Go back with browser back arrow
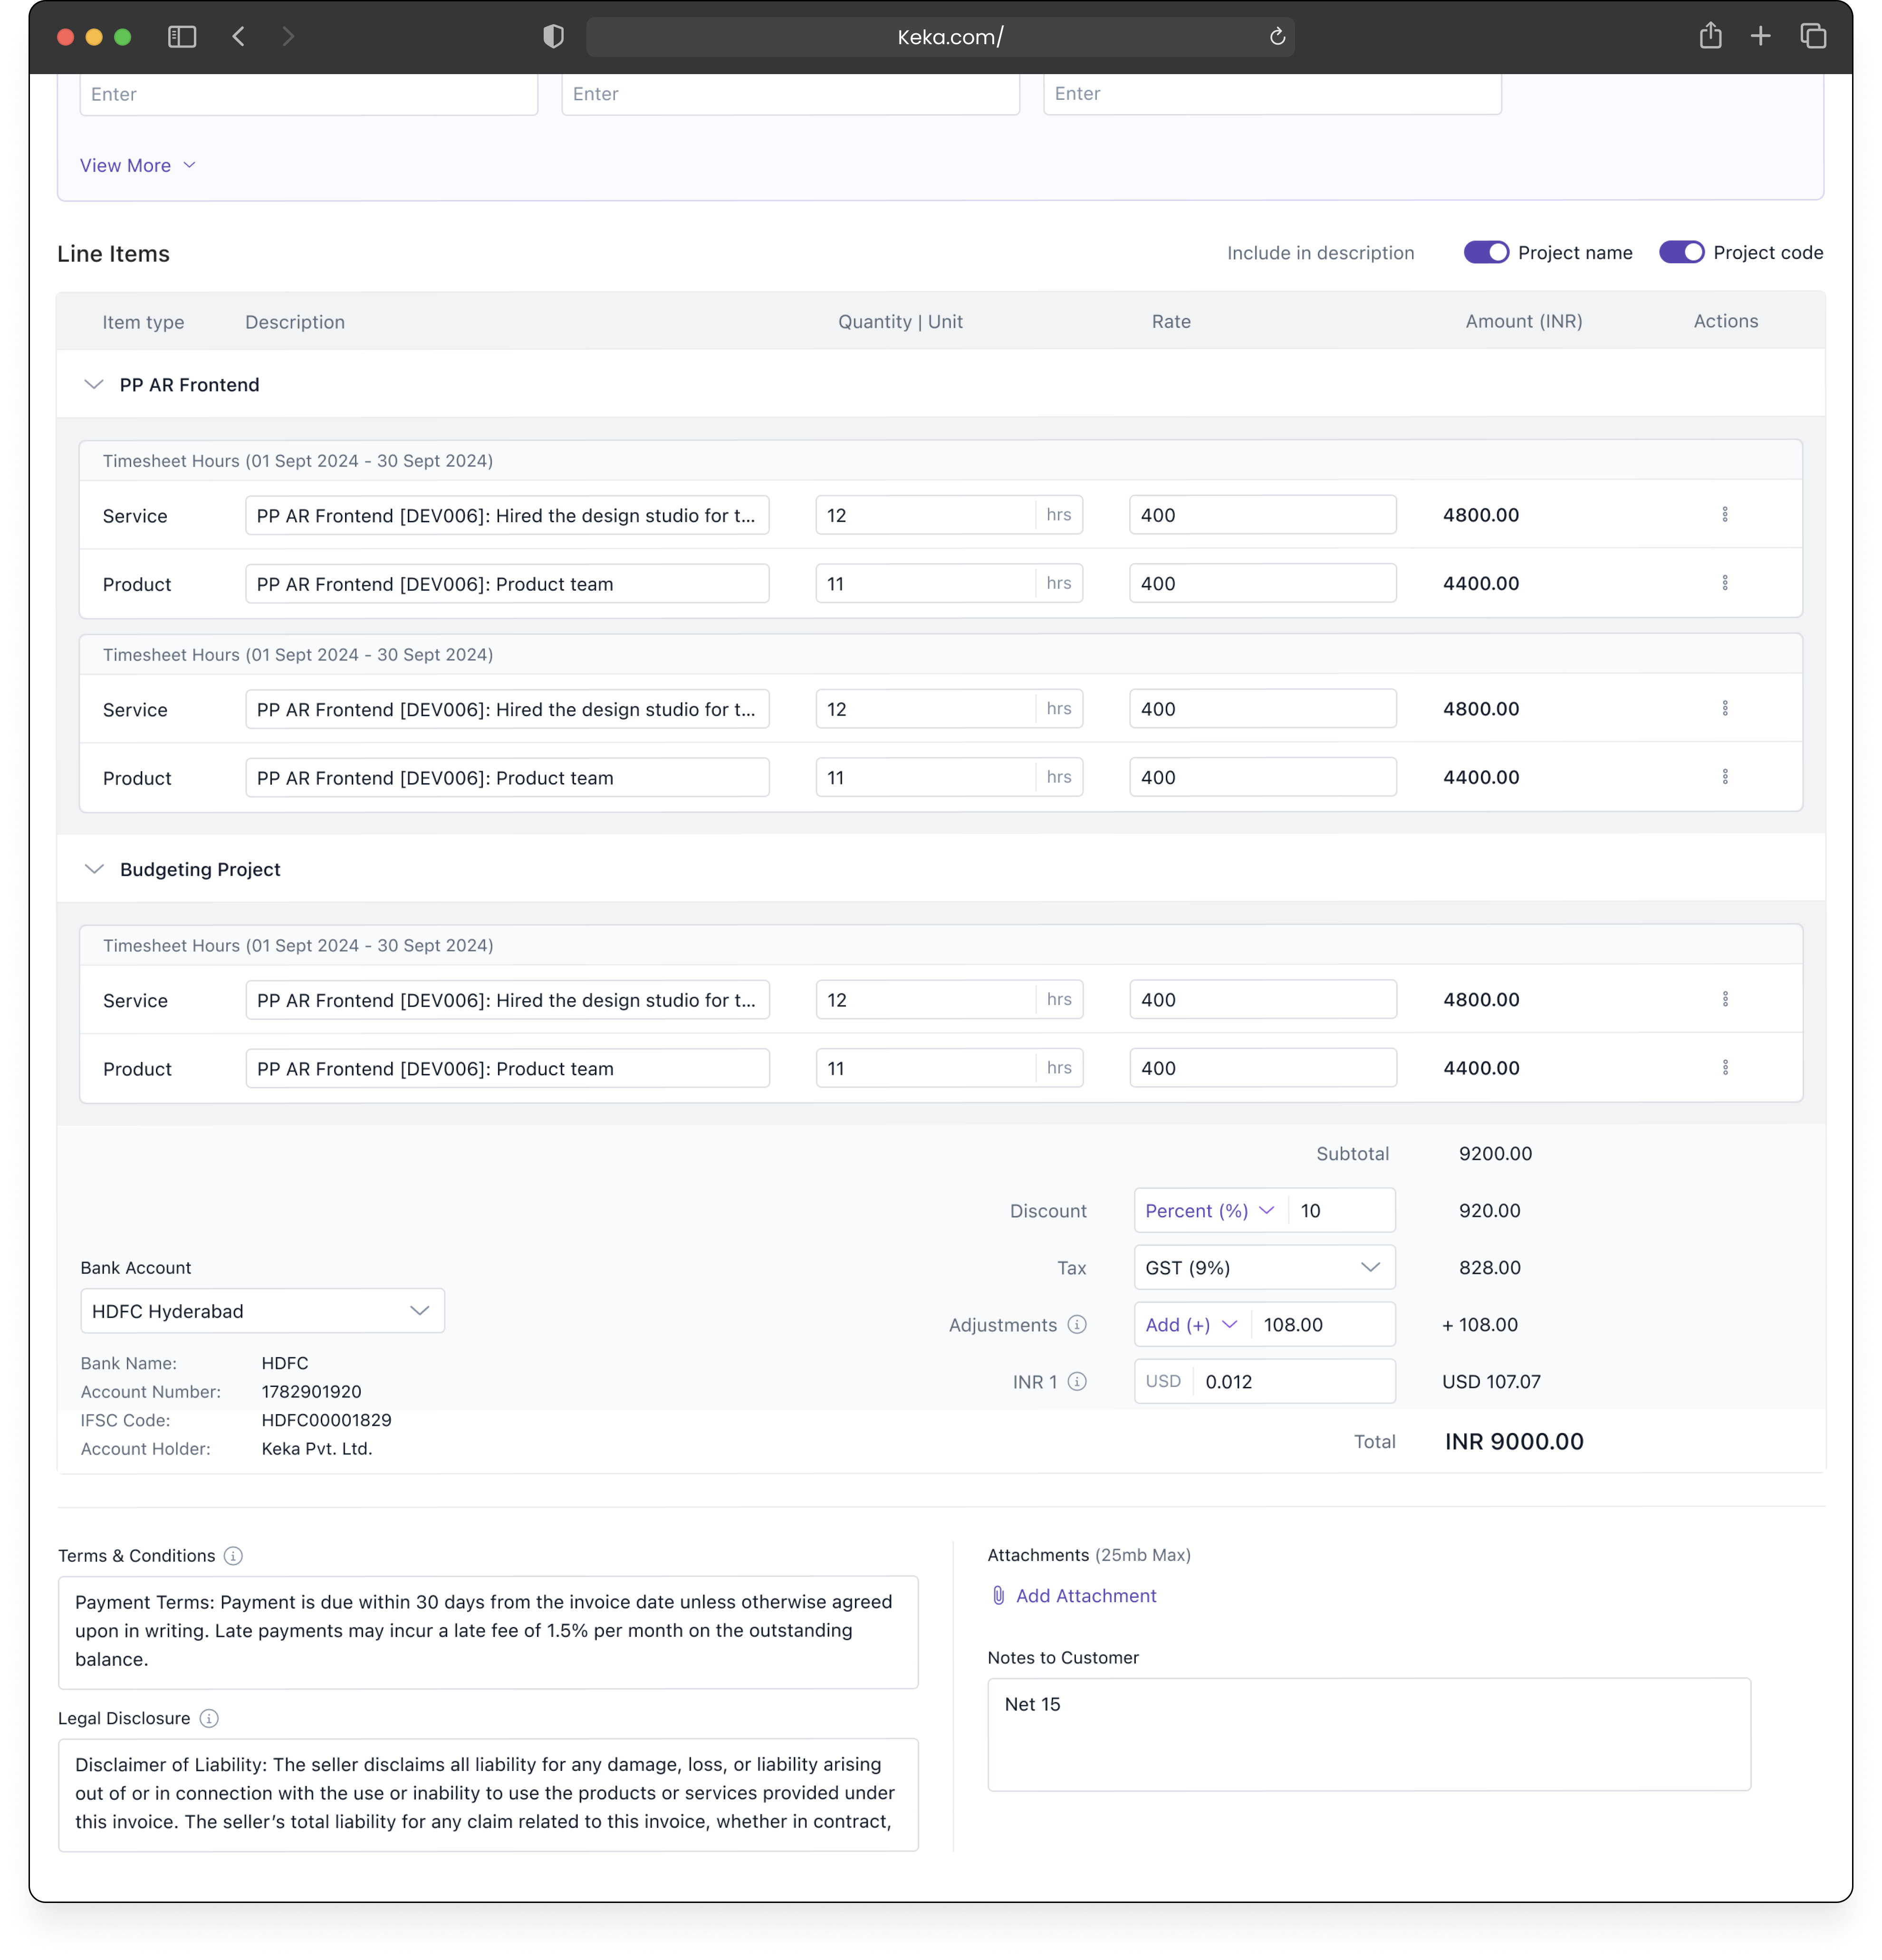 point(238,37)
